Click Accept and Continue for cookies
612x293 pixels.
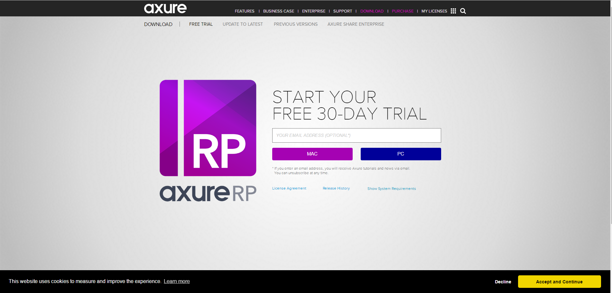click(x=559, y=282)
